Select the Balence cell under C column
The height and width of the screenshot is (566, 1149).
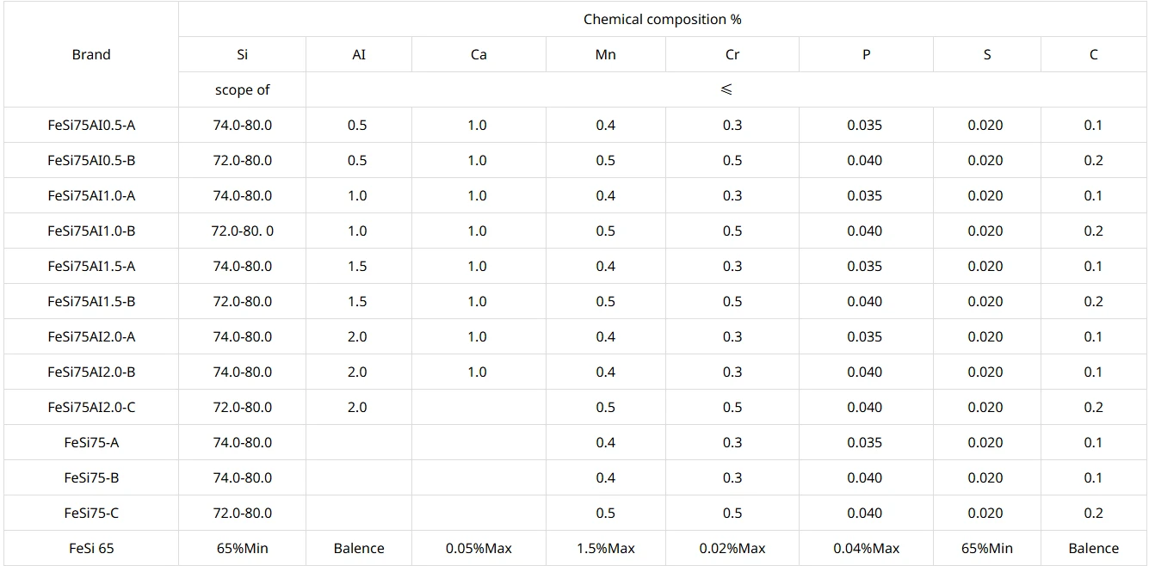(x=1093, y=548)
